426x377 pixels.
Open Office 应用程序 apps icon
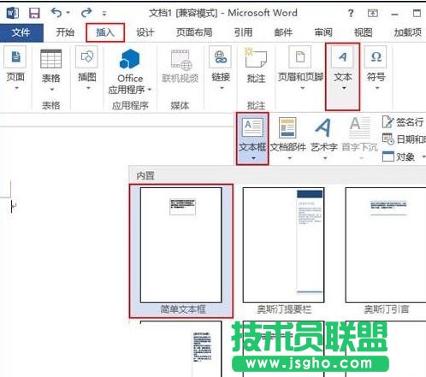pyautogui.click(x=130, y=59)
